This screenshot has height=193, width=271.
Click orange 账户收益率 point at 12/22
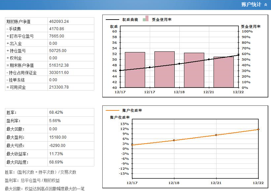point(258,129)
